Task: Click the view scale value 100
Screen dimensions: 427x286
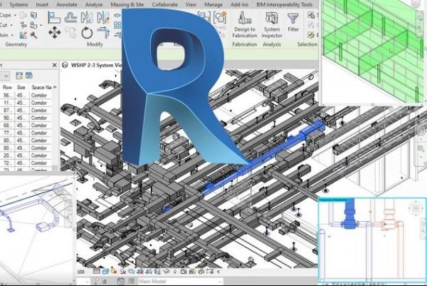Action: click(80, 272)
